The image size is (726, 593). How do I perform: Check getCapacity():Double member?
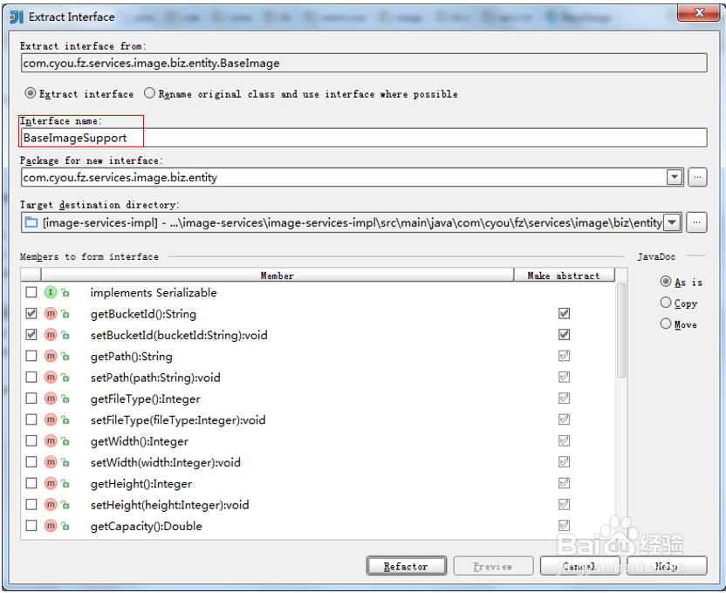coord(31,526)
